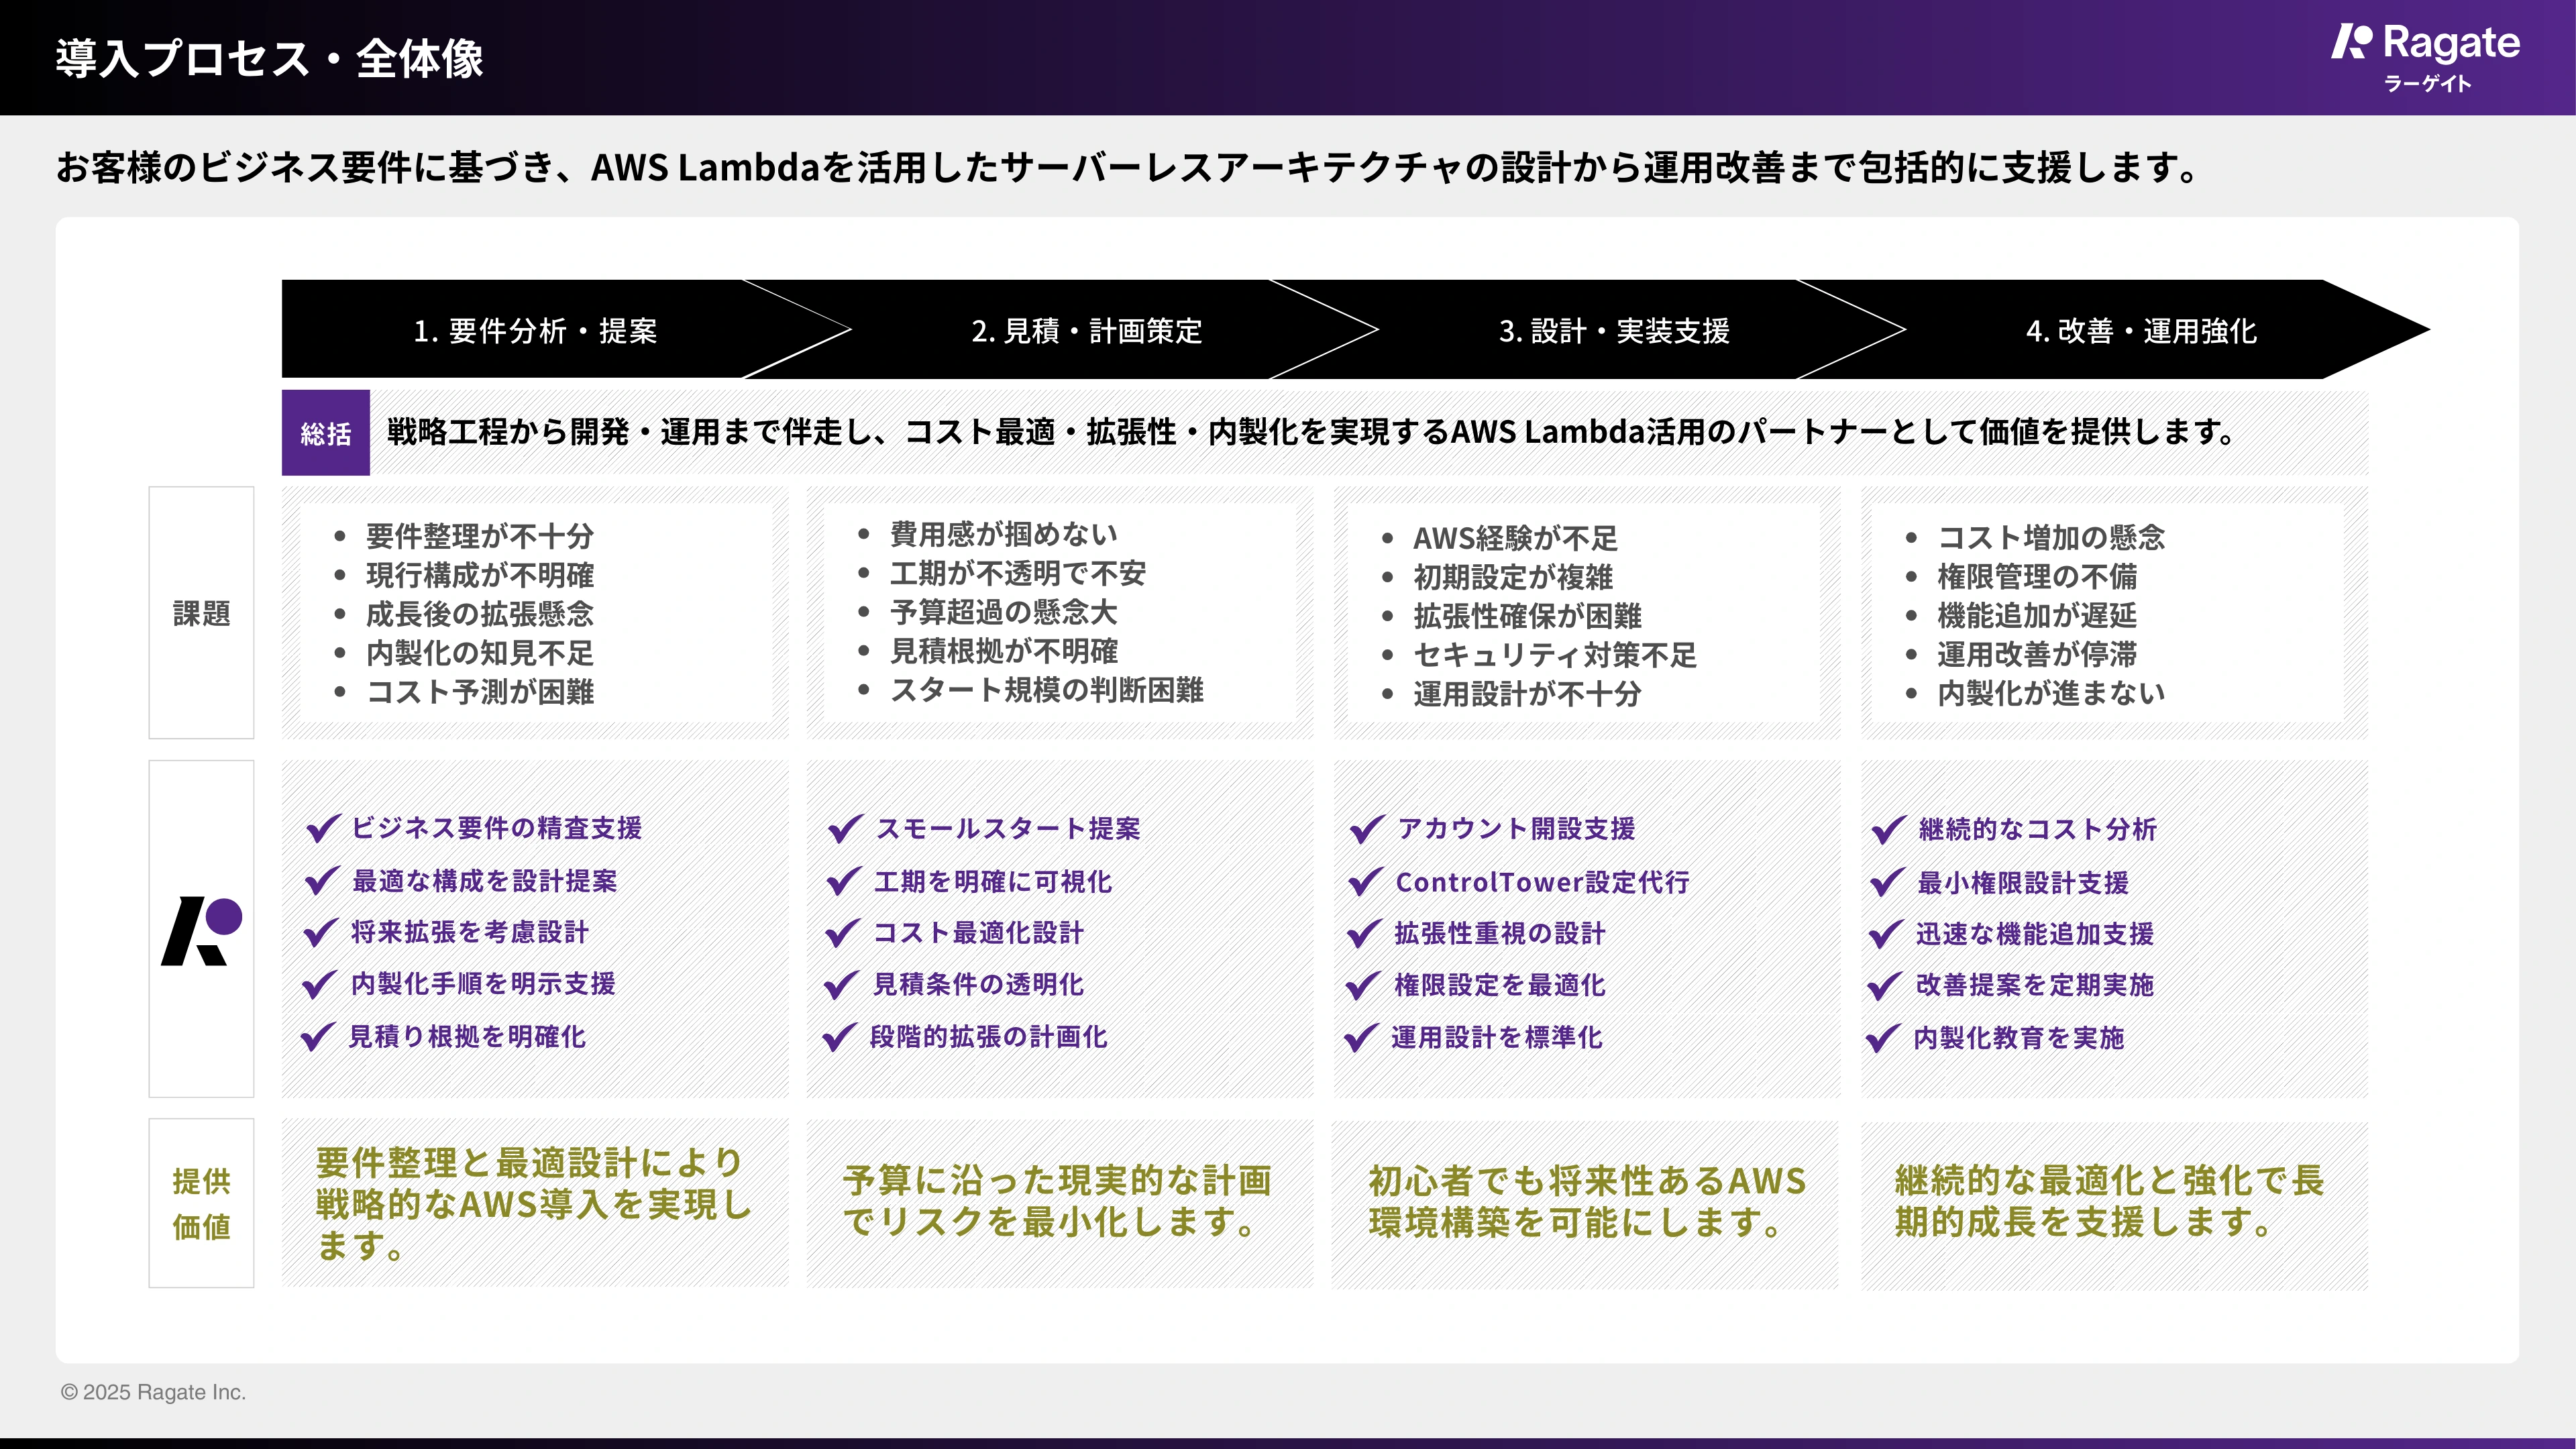Click the slide title 導入プロセス・全体像

click(x=270, y=58)
